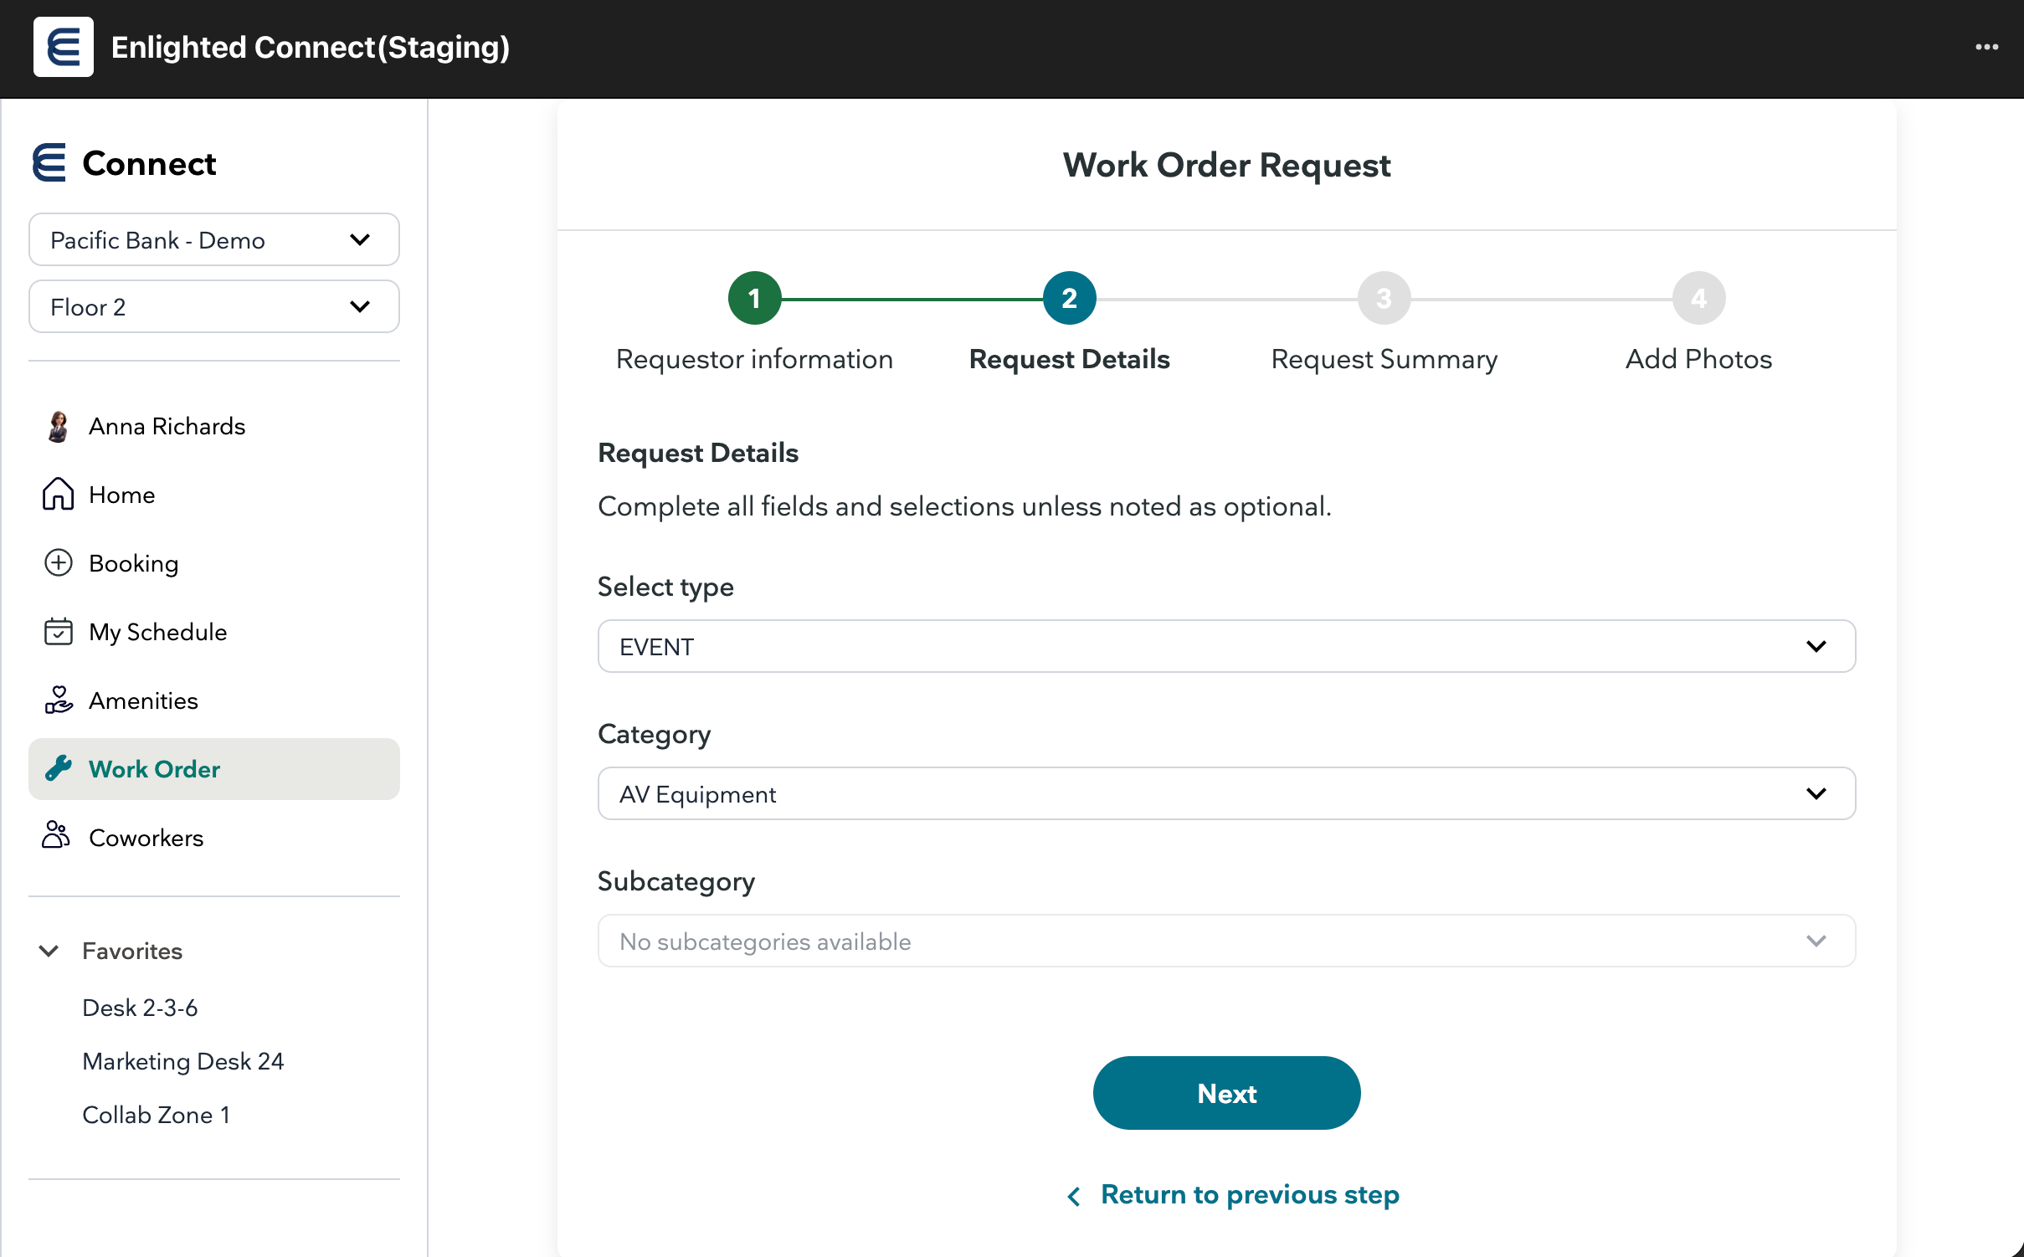Open favorite Marketing Desk 24
This screenshot has width=2024, height=1257.
pyautogui.click(x=183, y=1061)
